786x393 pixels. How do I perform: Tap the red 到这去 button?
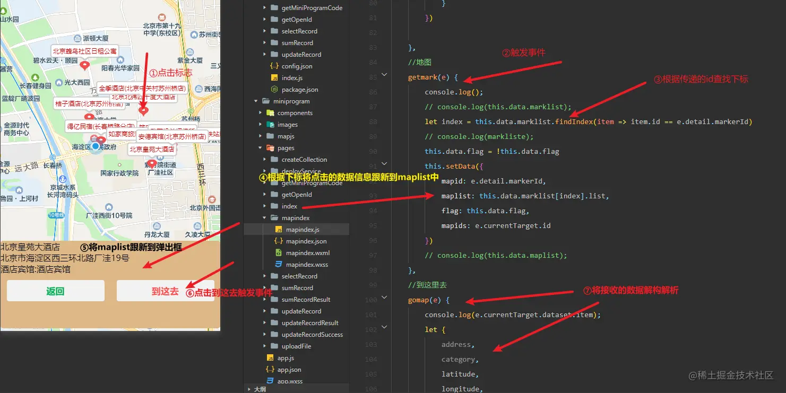click(166, 291)
